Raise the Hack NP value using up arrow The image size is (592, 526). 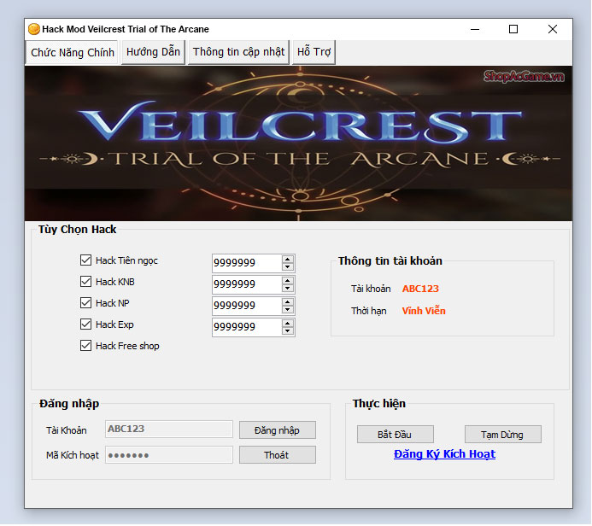coord(287,302)
